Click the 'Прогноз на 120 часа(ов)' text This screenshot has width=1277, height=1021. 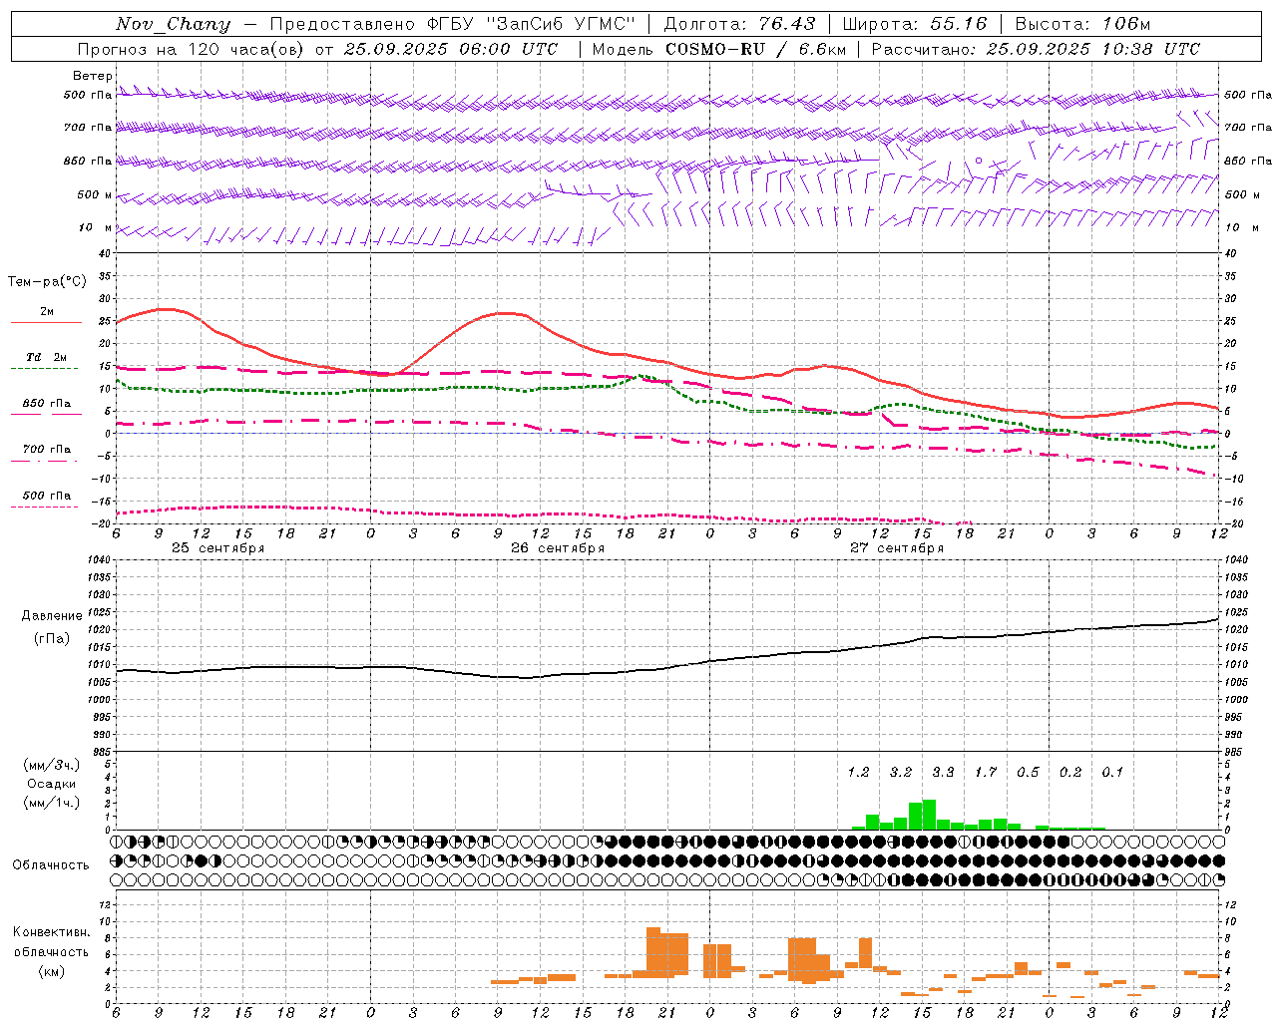pos(192,49)
